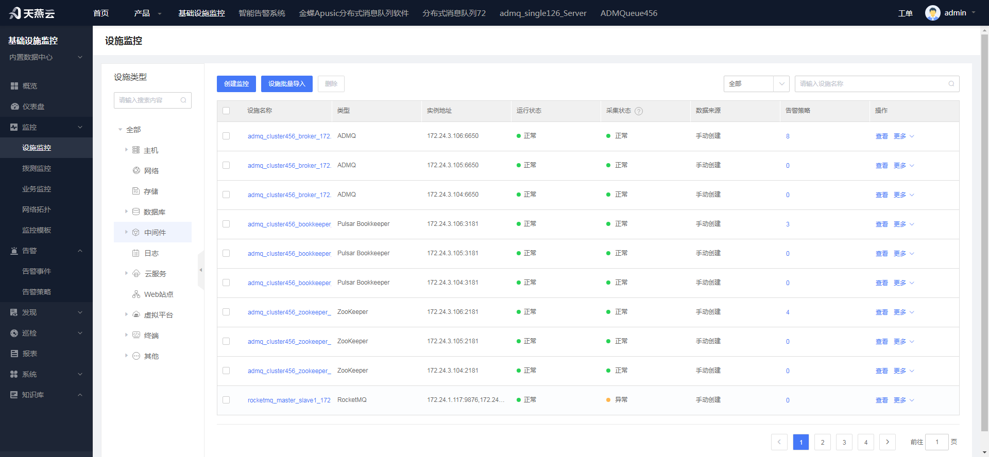Open the 首页 home tab
The width and height of the screenshot is (989, 457).
(101, 13)
